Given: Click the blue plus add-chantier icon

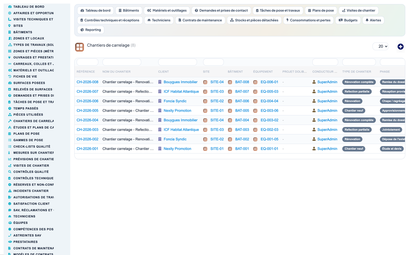Looking at the screenshot, I should click(x=400, y=46).
